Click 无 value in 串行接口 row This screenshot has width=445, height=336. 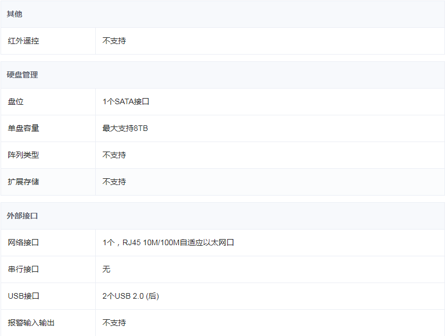(106, 269)
